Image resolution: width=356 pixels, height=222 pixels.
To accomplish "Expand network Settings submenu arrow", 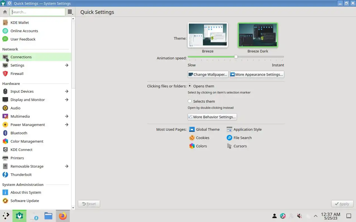I will [66, 65].
